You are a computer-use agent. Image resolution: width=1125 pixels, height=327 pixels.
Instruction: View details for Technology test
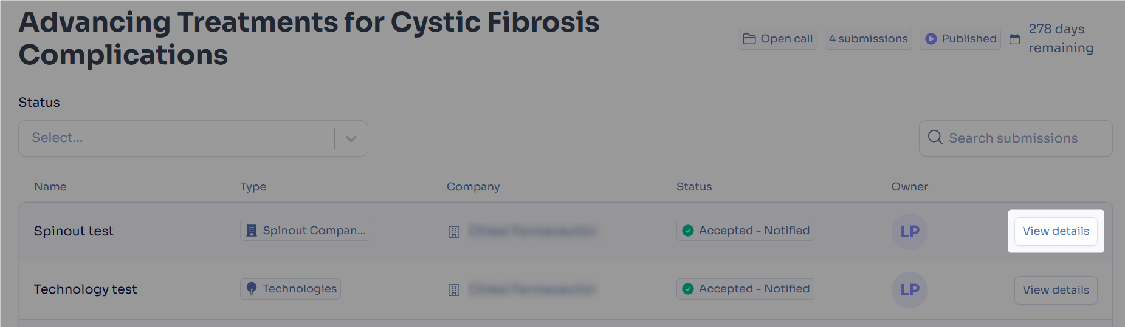click(x=1056, y=290)
